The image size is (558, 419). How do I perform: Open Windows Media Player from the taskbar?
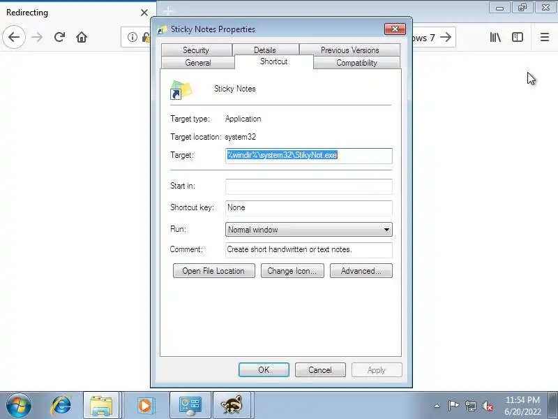[x=145, y=405]
